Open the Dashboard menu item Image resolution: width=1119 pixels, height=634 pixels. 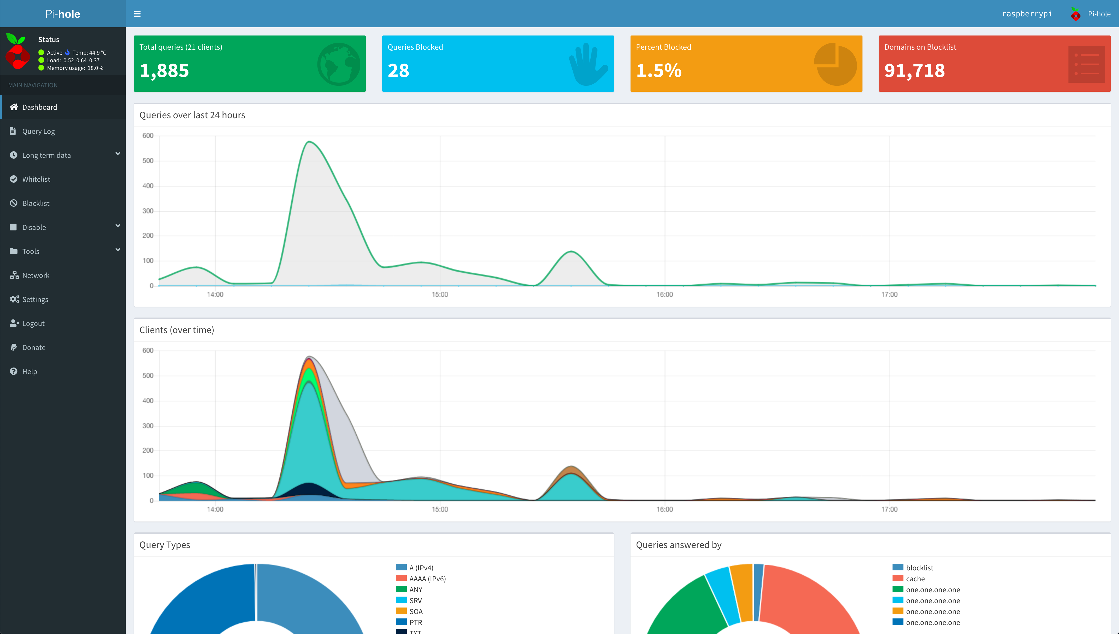pos(63,107)
